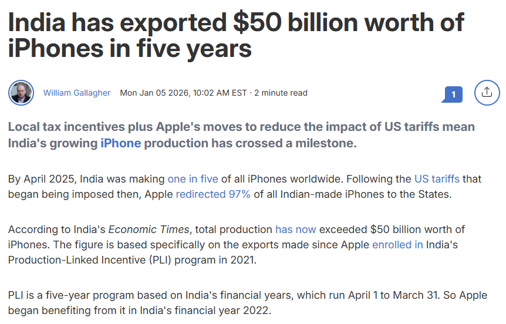Viewport: 506px width, 324px height.
Task: Click the "2 minute read" label
Action: (281, 93)
